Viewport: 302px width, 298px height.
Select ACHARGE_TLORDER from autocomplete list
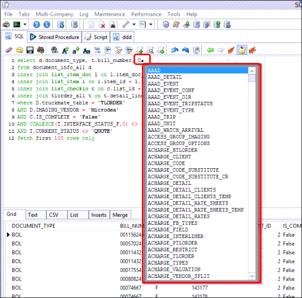point(170,256)
